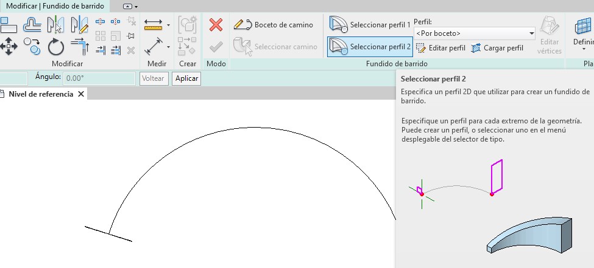Switch to Modificar | Fundido de barrido tab
This screenshot has width=594, height=268.
coord(55,5)
